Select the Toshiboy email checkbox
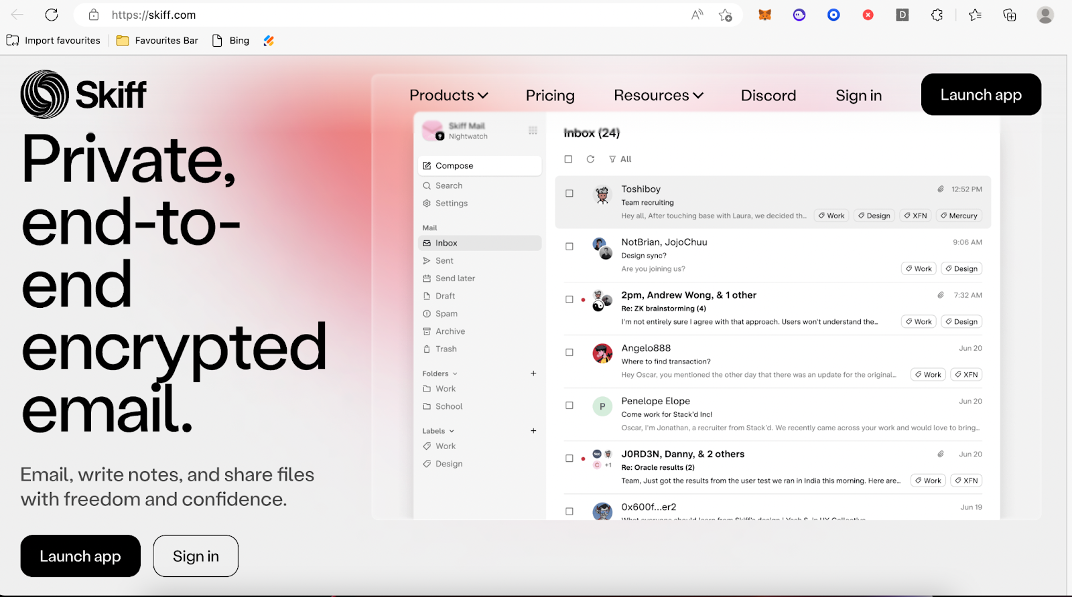Viewport: 1072px width, 597px height. (x=569, y=193)
